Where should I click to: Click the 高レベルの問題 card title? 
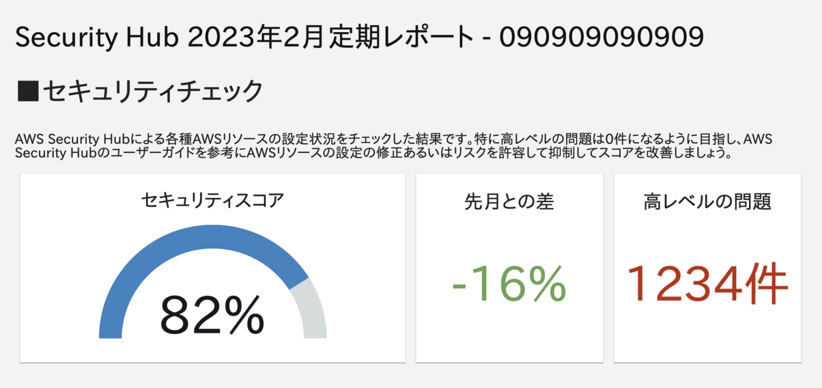707,201
